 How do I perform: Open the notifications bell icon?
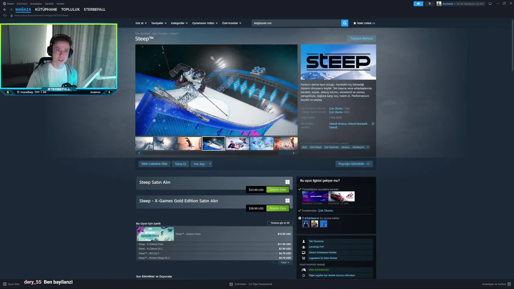pos(430,4)
